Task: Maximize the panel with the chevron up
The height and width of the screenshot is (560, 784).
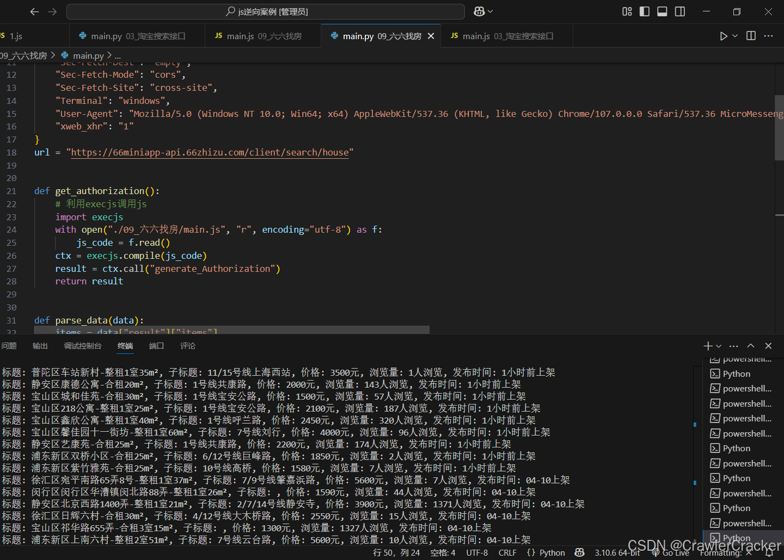Action: click(x=751, y=346)
